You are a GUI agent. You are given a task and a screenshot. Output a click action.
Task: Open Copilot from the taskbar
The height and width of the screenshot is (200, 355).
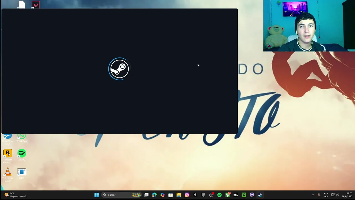coord(163,195)
